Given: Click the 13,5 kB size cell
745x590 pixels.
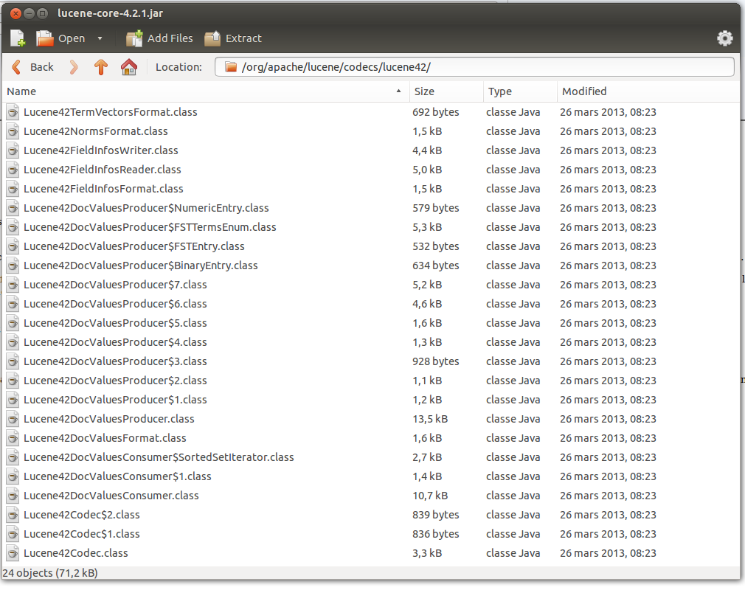Looking at the screenshot, I should (430, 419).
